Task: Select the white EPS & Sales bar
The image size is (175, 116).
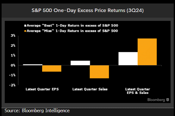Action: pos(128,58)
